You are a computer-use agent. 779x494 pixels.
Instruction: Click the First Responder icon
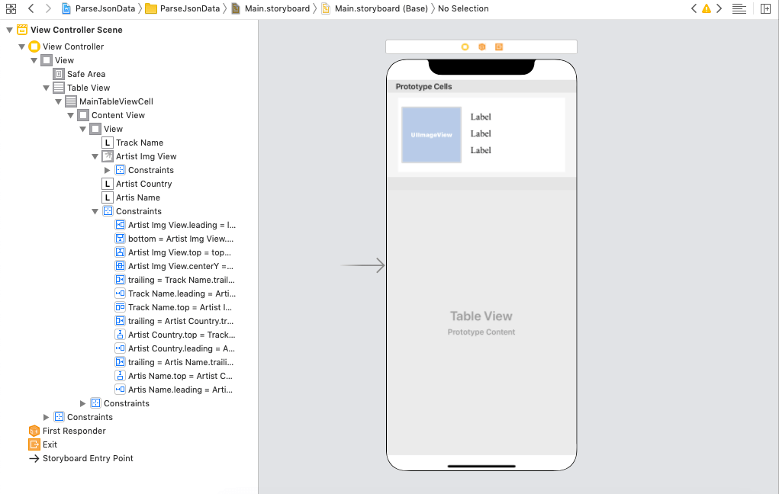click(x=34, y=431)
